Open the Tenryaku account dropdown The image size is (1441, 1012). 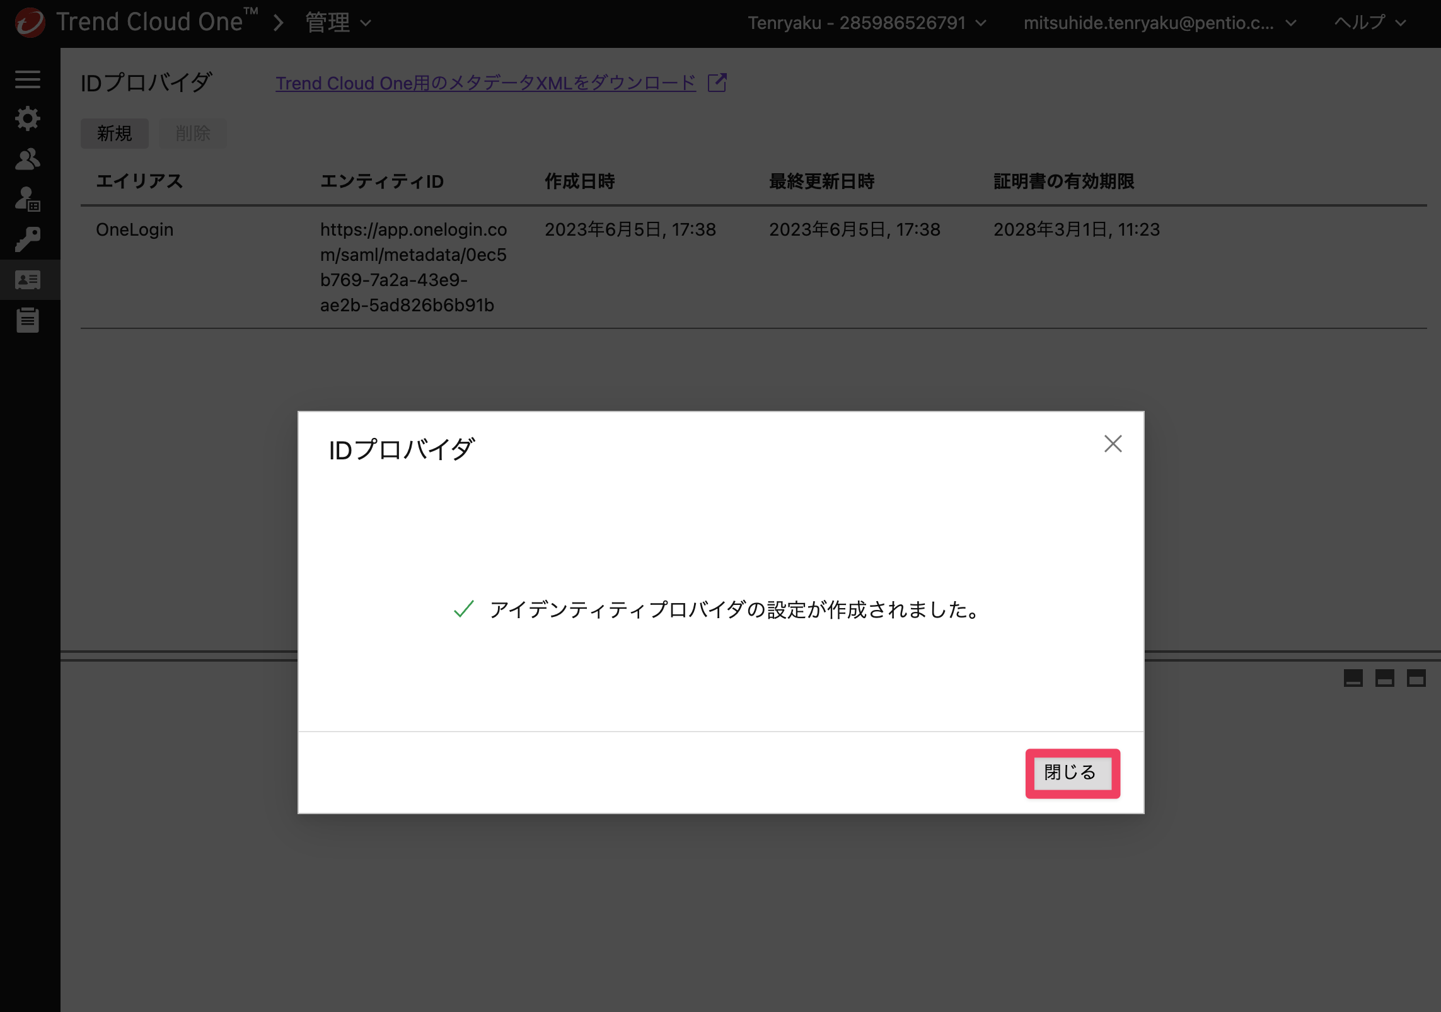867,23
